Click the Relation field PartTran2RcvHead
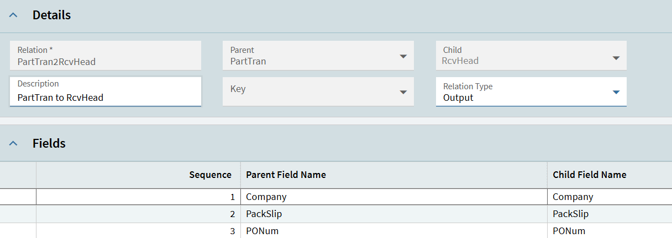Screen dimensions: 672x238 [x=105, y=62]
